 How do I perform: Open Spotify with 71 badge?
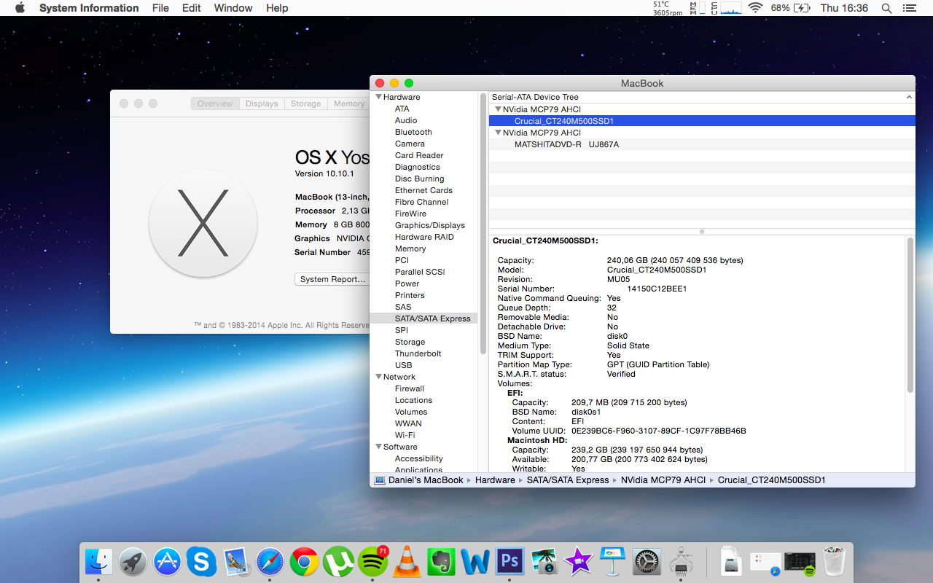click(x=372, y=561)
